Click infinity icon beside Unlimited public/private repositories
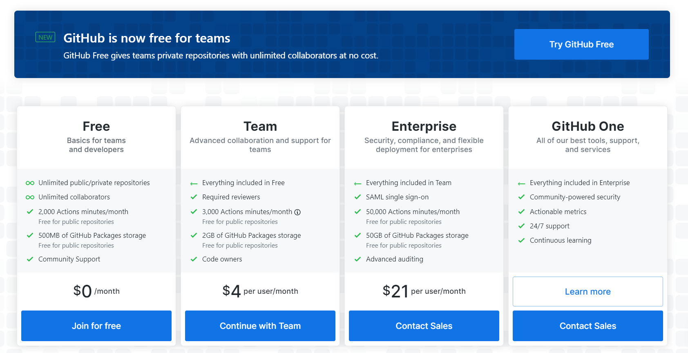688x353 pixels. [x=30, y=183]
